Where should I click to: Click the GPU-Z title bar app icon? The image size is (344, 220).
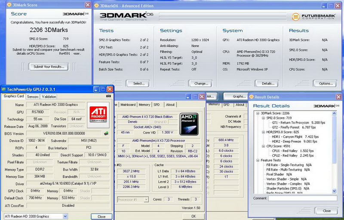pos(3,89)
